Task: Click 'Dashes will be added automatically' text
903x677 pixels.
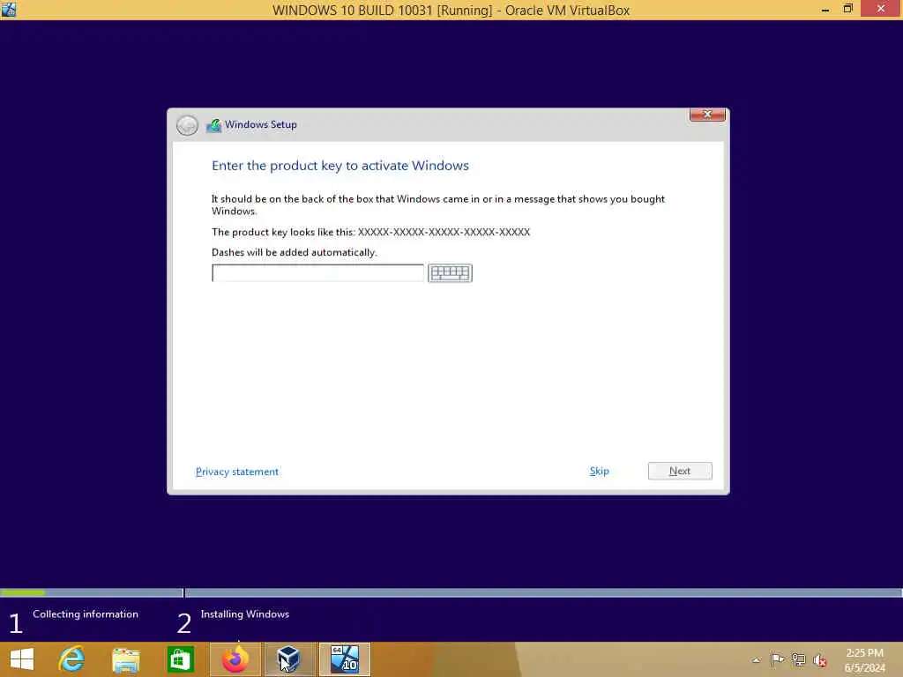Action: (294, 252)
